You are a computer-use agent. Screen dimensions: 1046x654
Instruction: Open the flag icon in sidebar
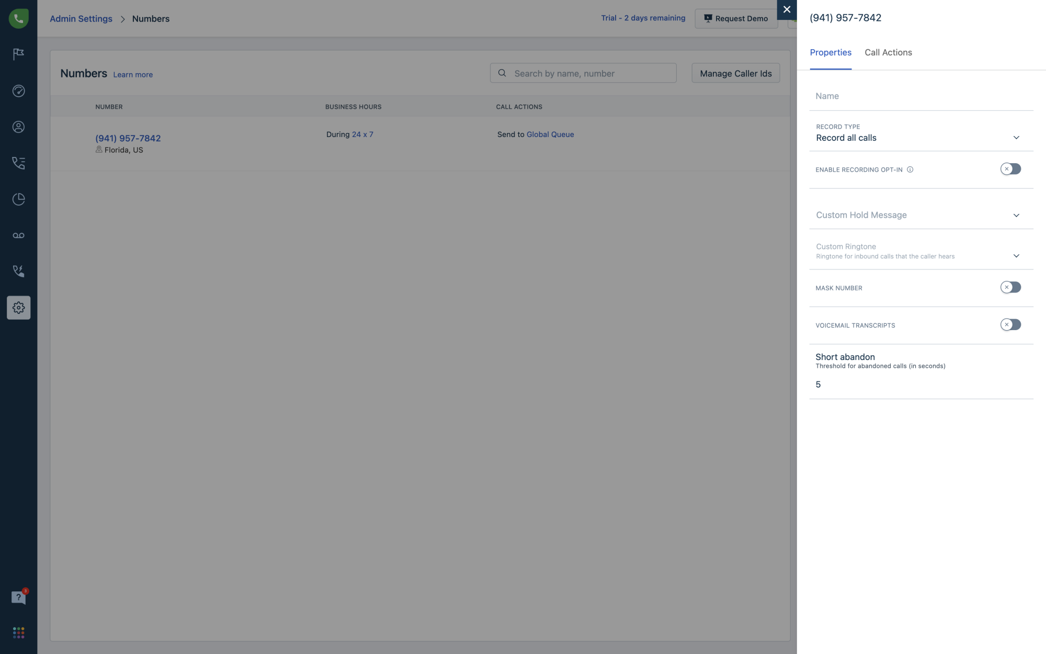(18, 54)
